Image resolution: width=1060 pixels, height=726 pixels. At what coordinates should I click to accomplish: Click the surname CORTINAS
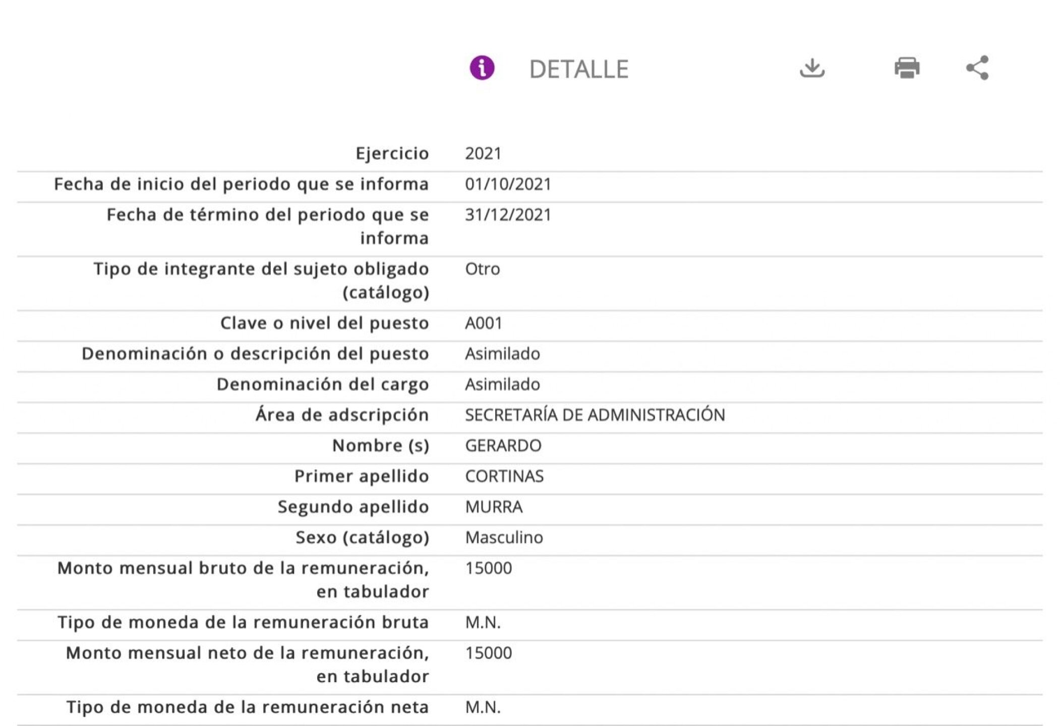[x=504, y=476]
